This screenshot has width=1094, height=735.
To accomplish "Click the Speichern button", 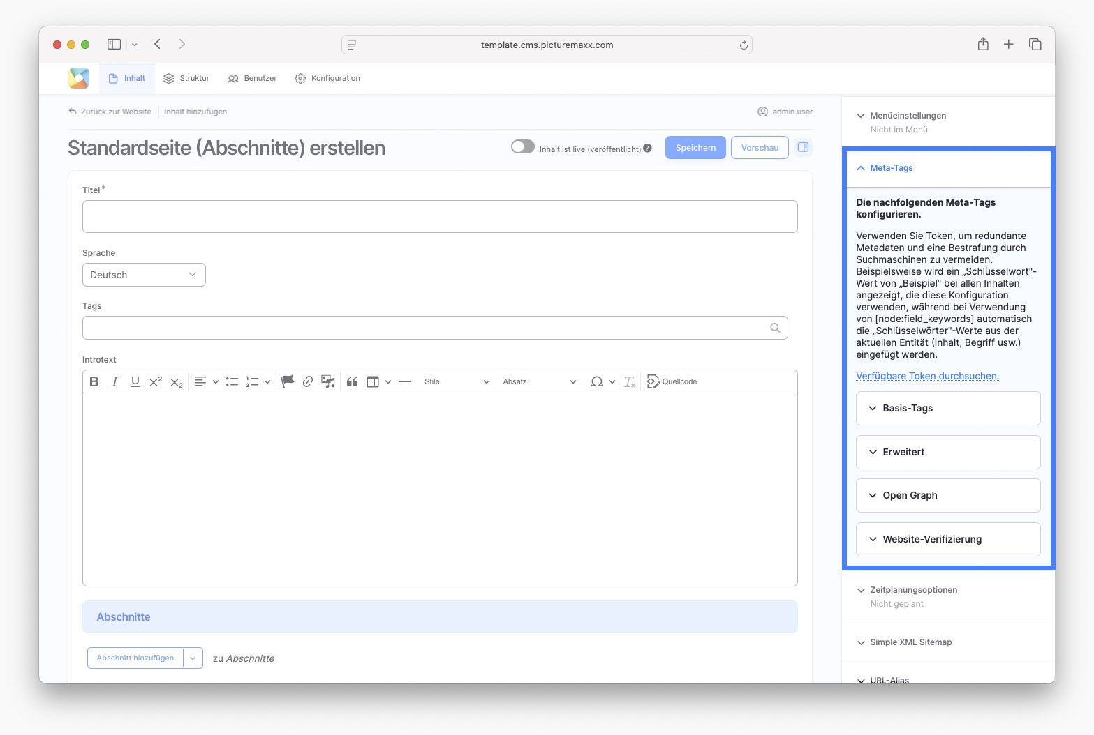I will [x=695, y=148].
